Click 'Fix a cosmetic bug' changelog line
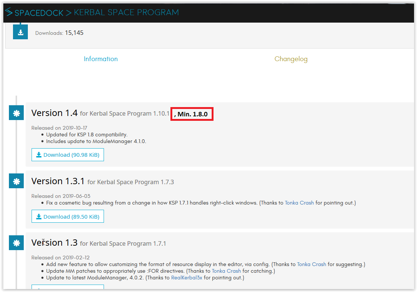This screenshot has height=292, width=417. tap(201, 203)
